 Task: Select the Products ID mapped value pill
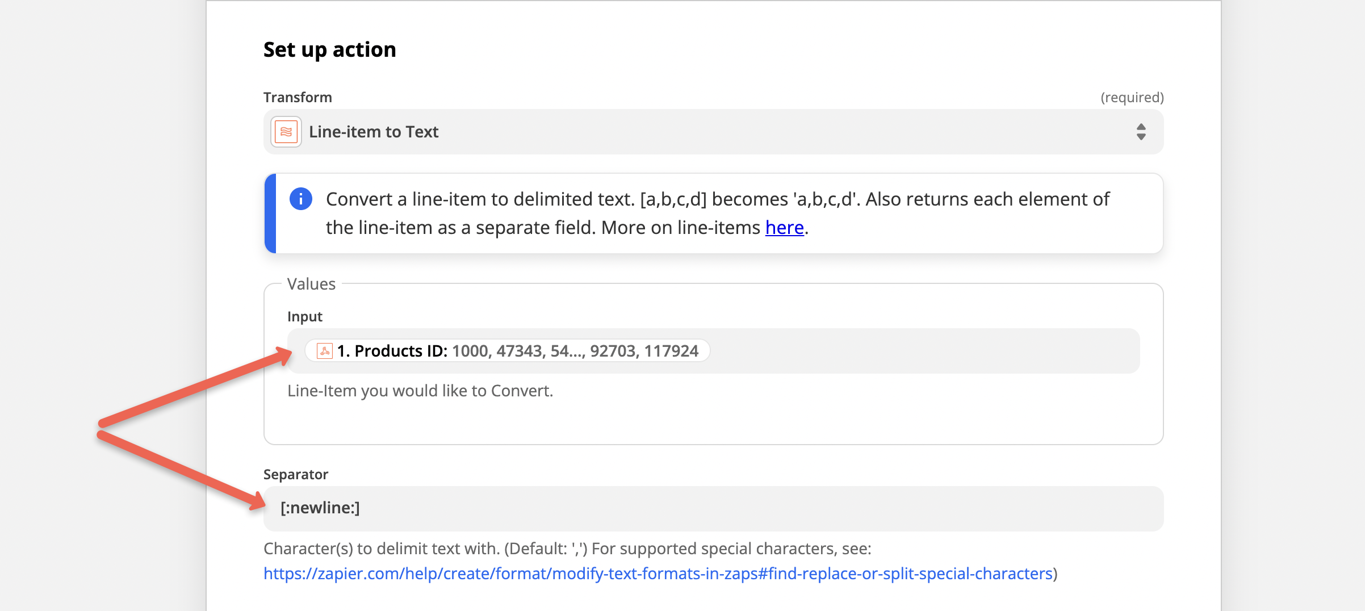(x=508, y=351)
